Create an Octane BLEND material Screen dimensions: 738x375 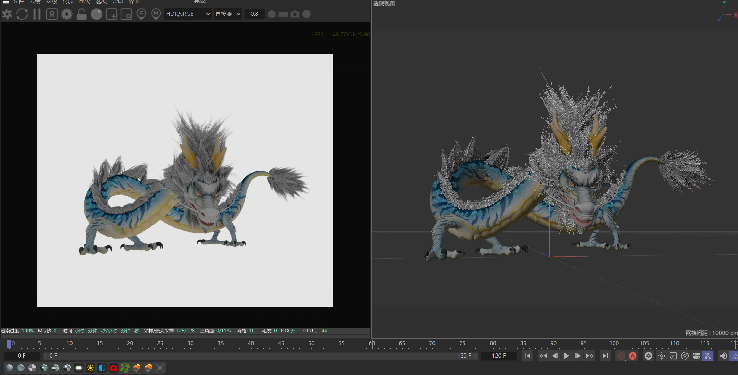point(55,368)
